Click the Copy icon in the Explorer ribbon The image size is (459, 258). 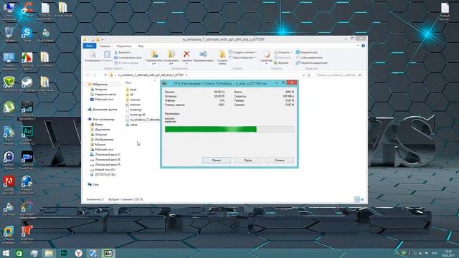coord(93,54)
